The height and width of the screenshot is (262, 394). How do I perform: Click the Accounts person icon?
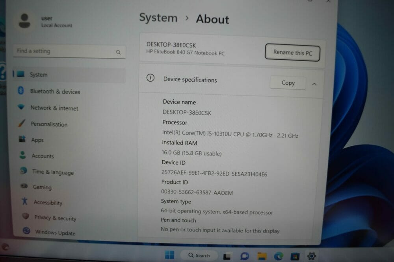pos(22,155)
